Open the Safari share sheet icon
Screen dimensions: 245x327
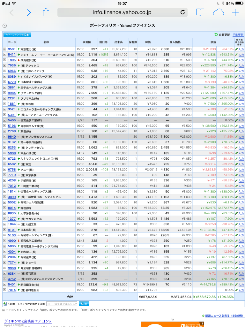click(46, 12)
